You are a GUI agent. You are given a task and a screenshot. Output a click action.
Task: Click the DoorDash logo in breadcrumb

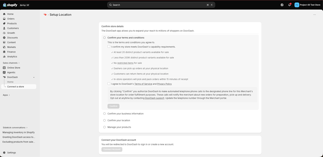tap(45, 15)
